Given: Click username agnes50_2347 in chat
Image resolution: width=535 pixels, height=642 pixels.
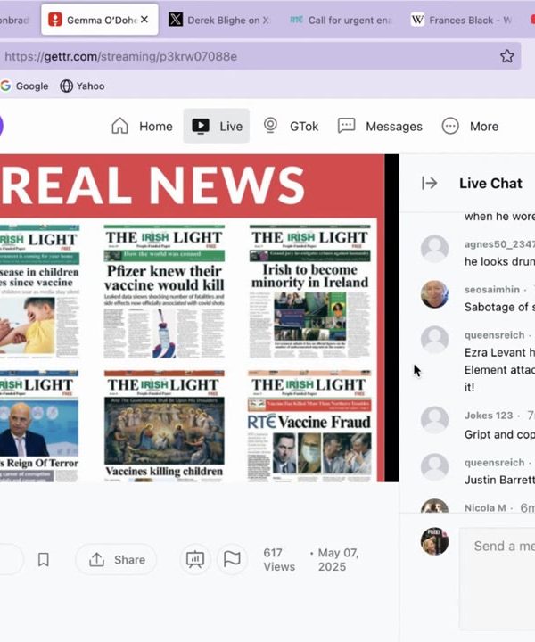Looking at the screenshot, I should pos(499,244).
